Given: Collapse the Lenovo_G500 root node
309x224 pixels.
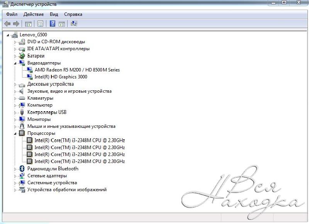Looking at the screenshot, I should point(8,35).
